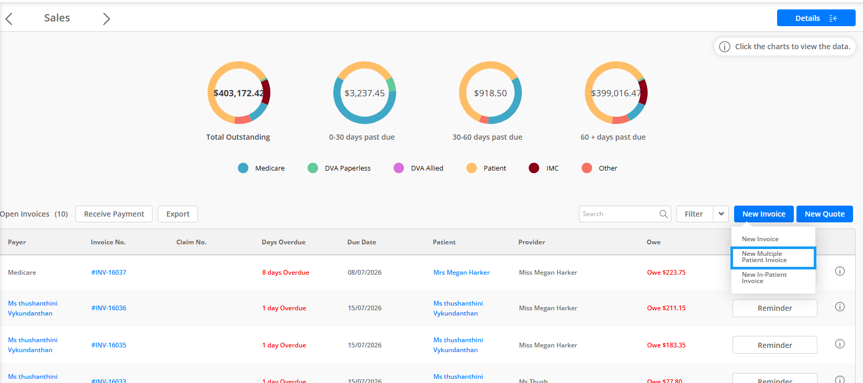This screenshot has width=863, height=383.
Task: Open payer link in INV-16036 row
Action: point(32,308)
